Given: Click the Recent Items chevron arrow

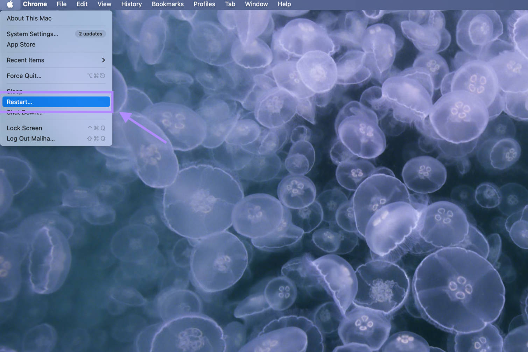Looking at the screenshot, I should click(103, 60).
